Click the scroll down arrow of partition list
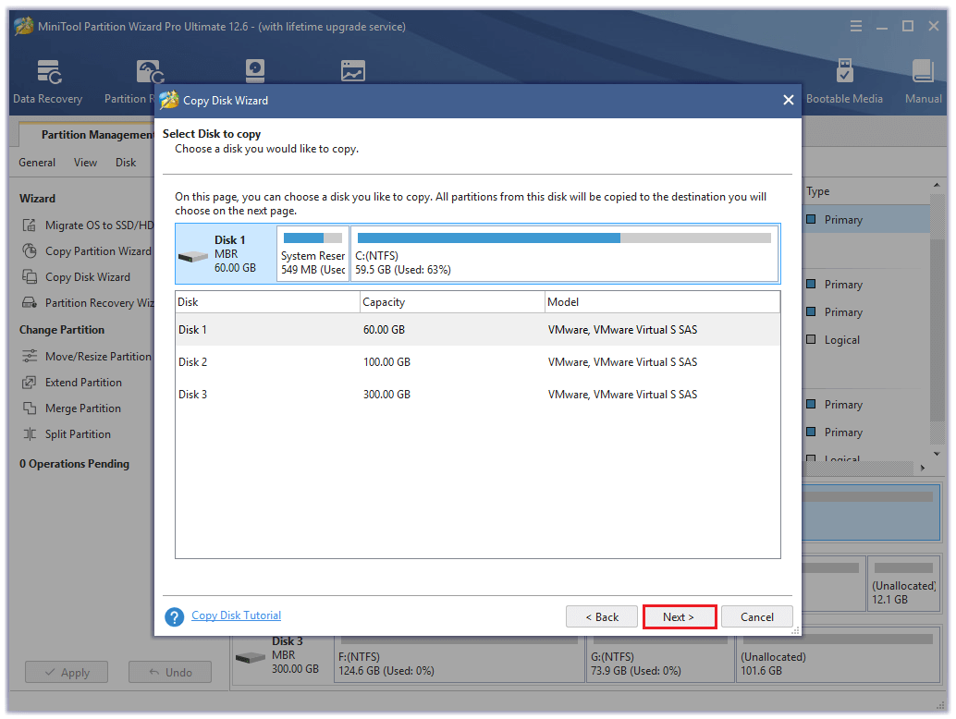 click(x=937, y=454)
